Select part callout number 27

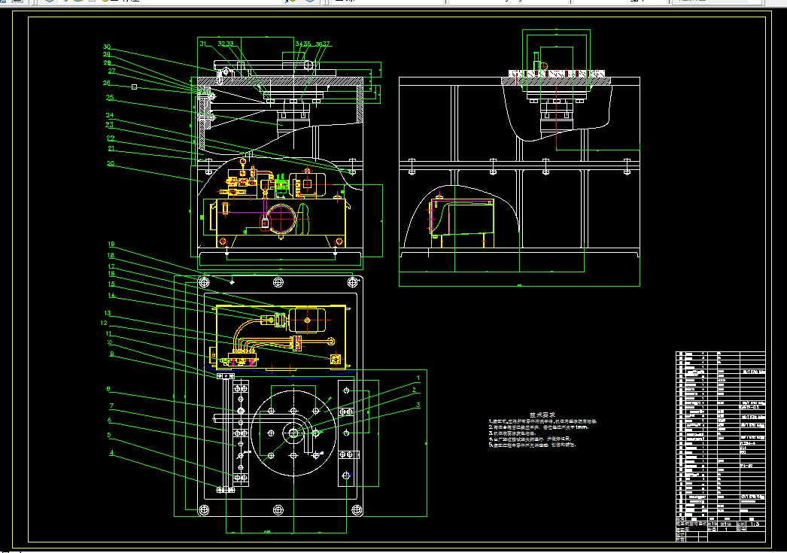pyautogui.click(x=111, y=71)
